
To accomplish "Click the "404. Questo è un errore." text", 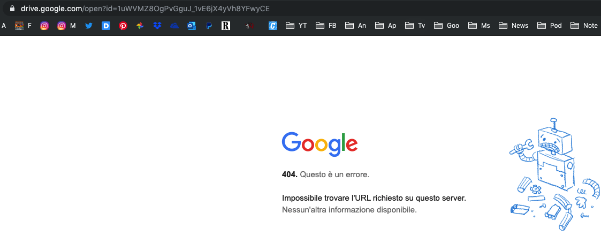I will (326, 174).
